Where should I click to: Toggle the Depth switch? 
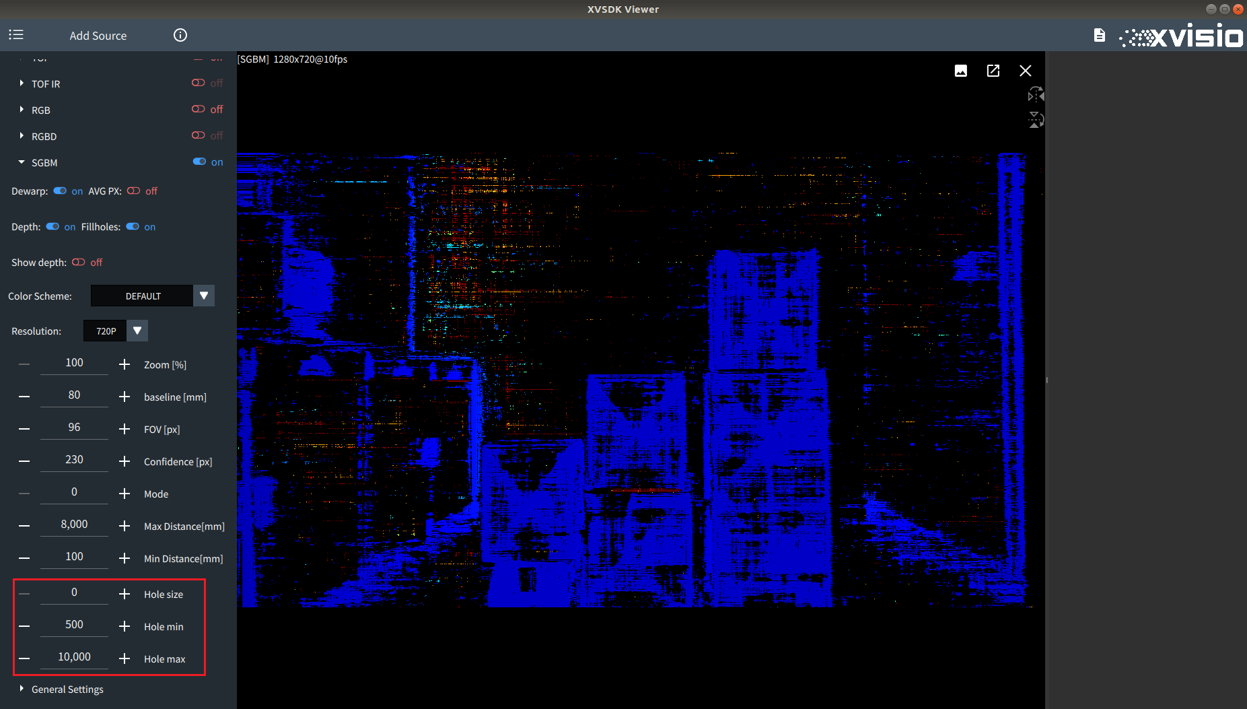click(x=52, y=226)
